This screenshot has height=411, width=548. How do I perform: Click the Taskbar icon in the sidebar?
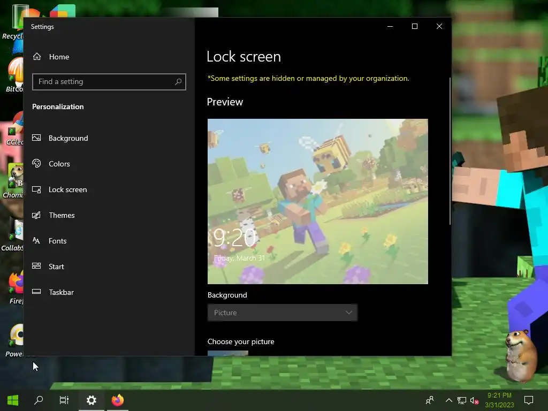[36, 292]
